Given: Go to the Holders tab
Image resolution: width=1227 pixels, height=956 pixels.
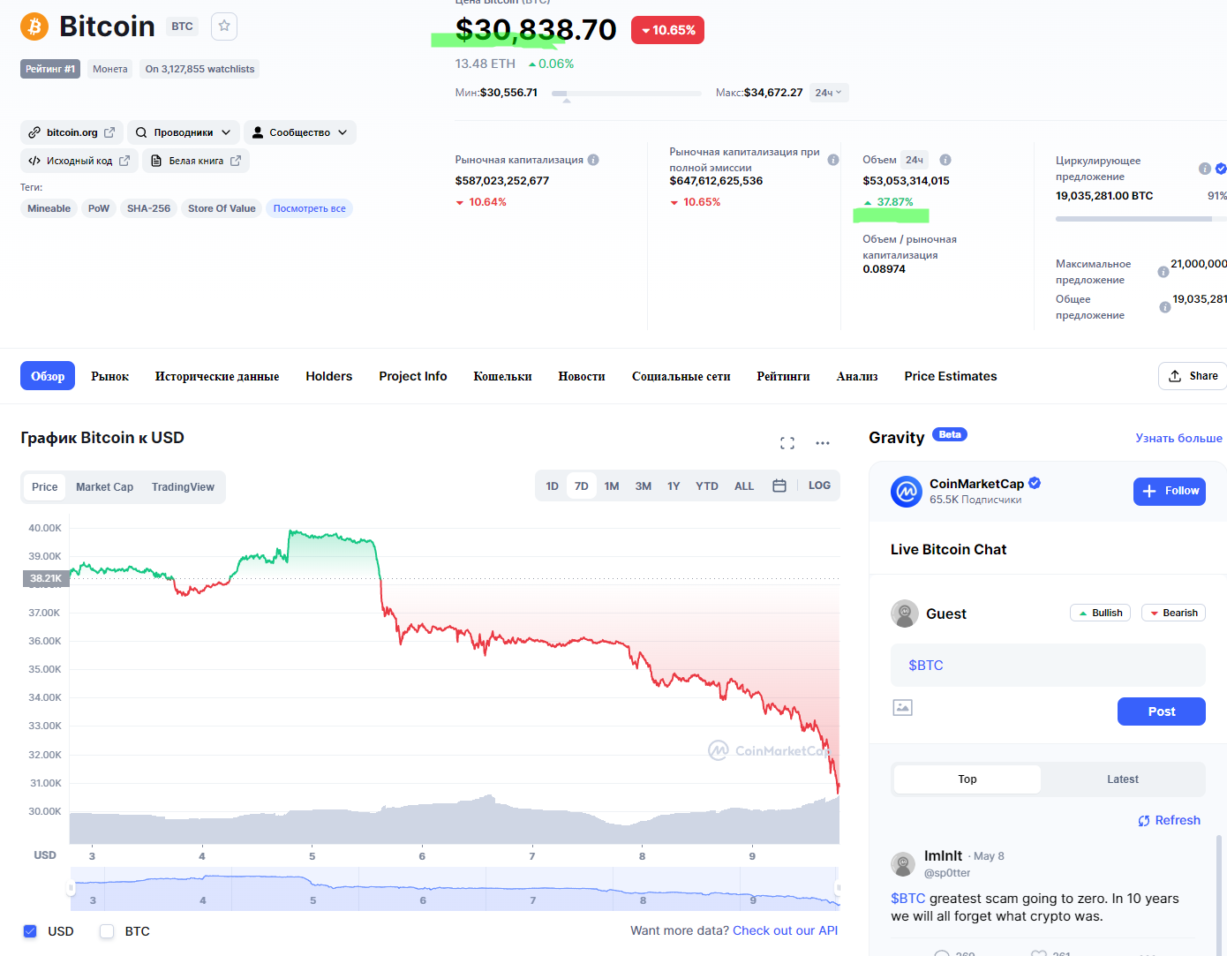Looking at the screenshot, I should pos(329,376).
